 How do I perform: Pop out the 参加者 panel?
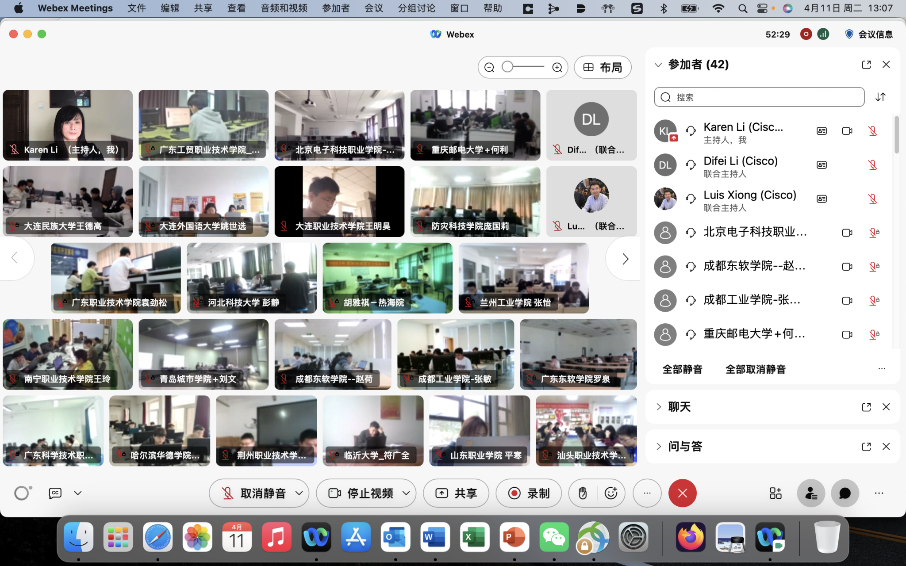click(866, 65)
